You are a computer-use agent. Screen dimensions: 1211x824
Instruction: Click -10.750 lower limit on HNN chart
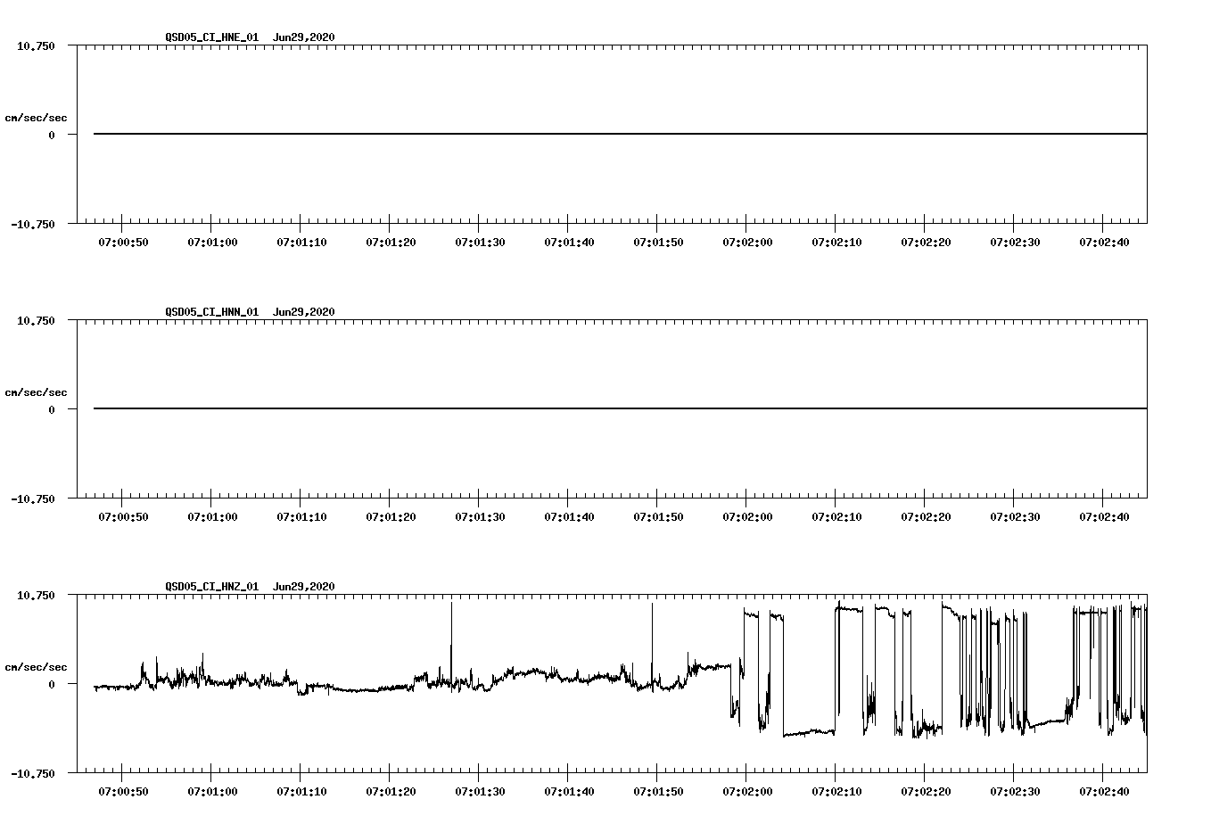pos(33,499)
